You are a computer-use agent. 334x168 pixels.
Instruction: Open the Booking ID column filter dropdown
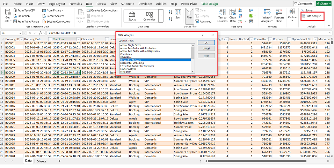pyautogui.click(x=21, y=39)
